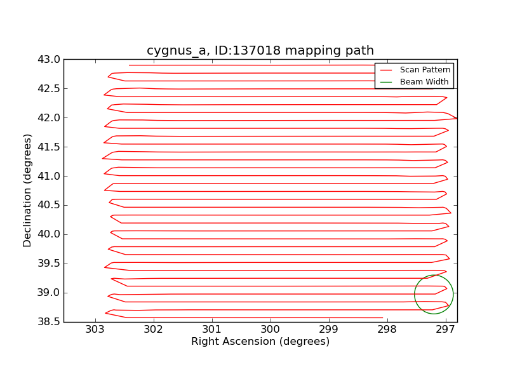508x381 pixels.
Task: Click x-axis tick label 303
Action: pyautogui.click(x=95, y=329)
